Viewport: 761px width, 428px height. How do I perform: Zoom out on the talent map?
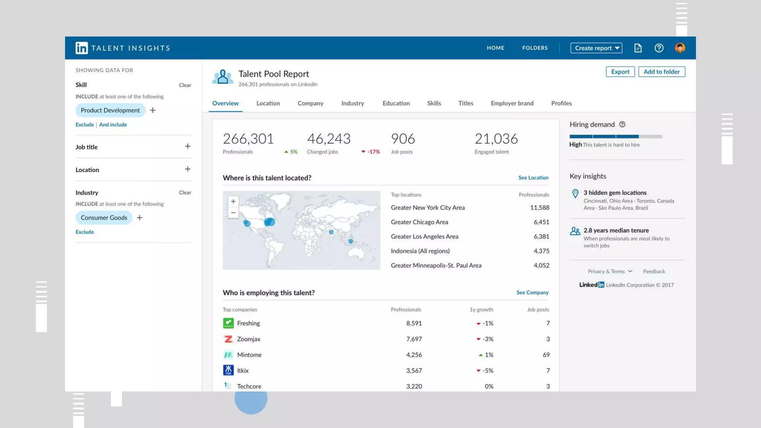pyautogui.click(x=233, y=213)
